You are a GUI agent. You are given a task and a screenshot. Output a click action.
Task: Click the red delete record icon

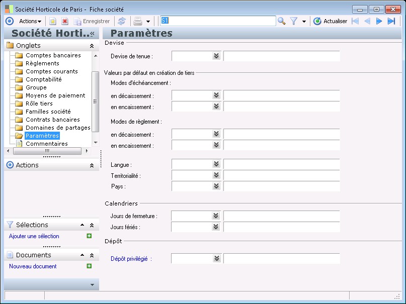[65, 21]
